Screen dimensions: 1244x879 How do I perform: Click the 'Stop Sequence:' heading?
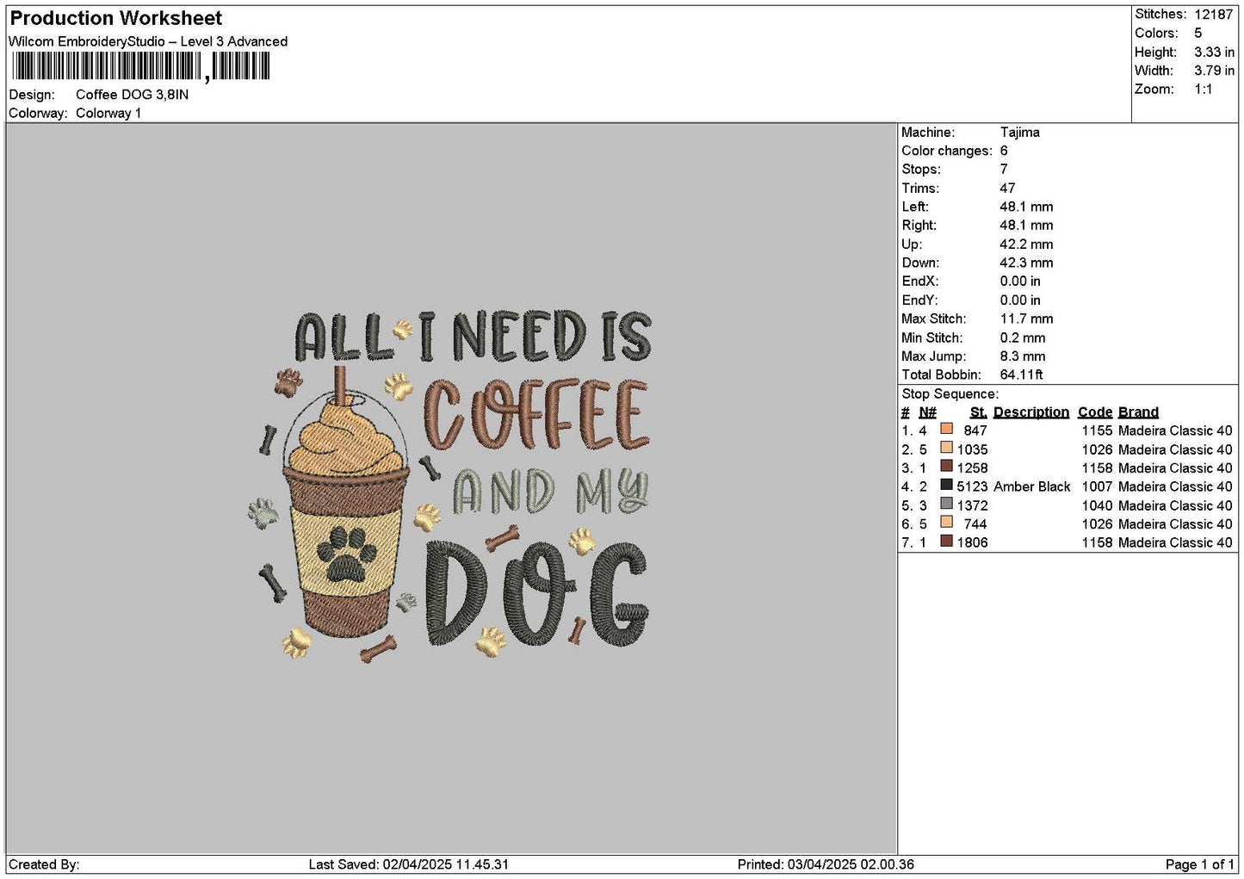pos(950,394)
